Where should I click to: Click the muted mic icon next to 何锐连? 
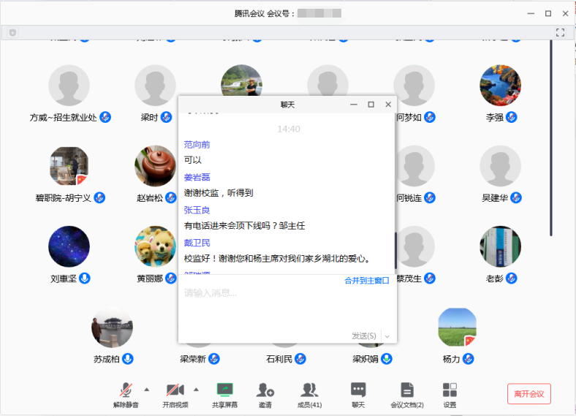430,197
